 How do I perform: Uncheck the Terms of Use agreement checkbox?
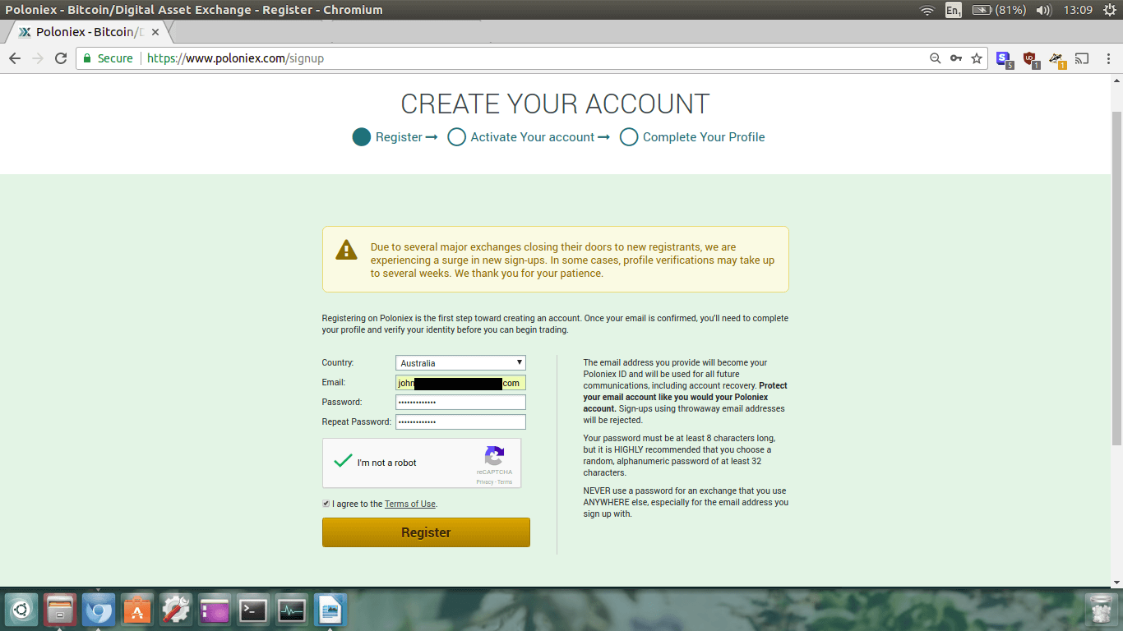coord(326,504)
